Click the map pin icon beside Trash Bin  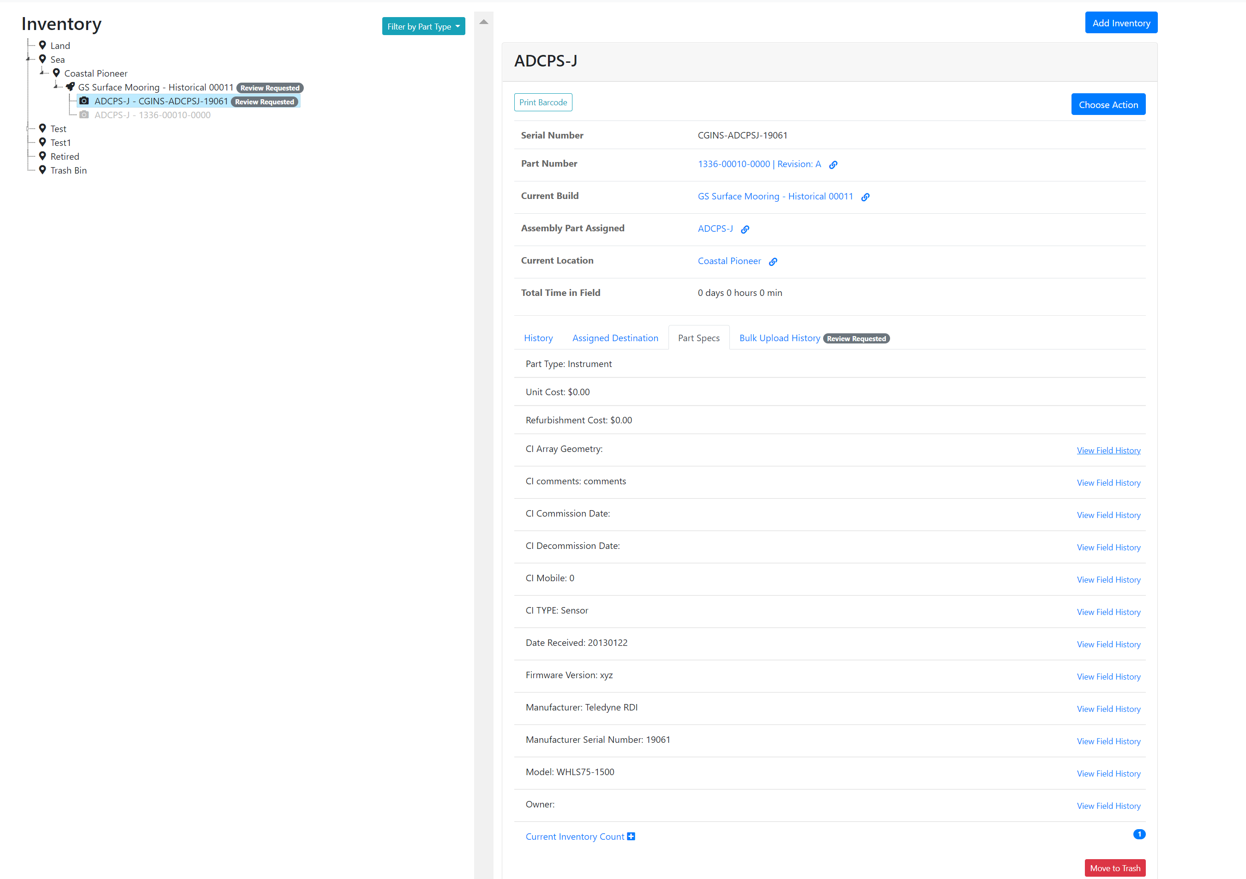[42, 169]
